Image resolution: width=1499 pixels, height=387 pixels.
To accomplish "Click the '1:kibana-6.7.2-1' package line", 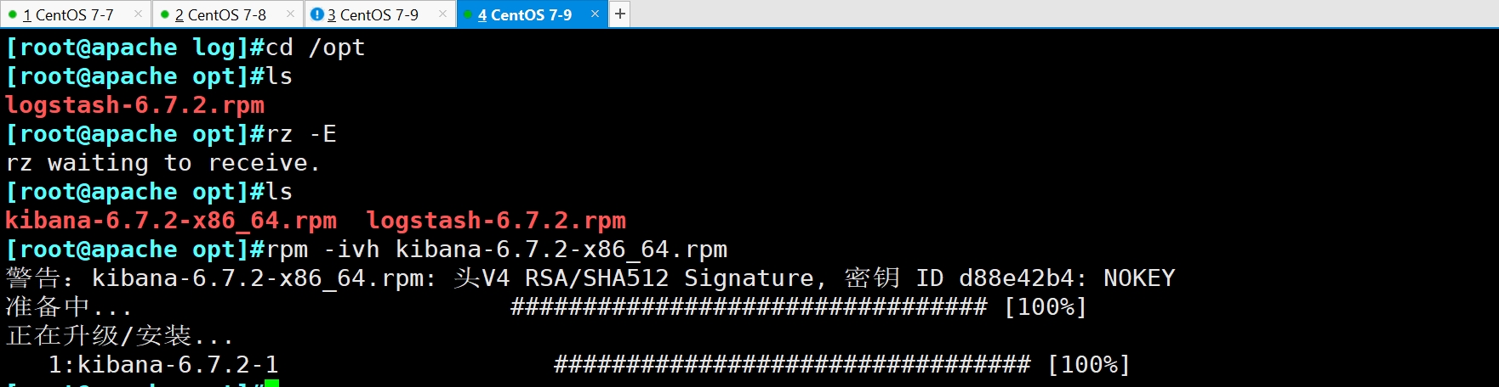I will (163, 365).
